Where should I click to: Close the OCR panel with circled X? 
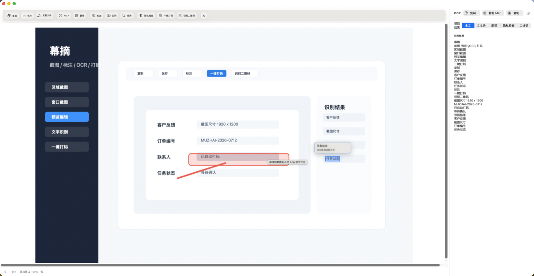point(528,13)
